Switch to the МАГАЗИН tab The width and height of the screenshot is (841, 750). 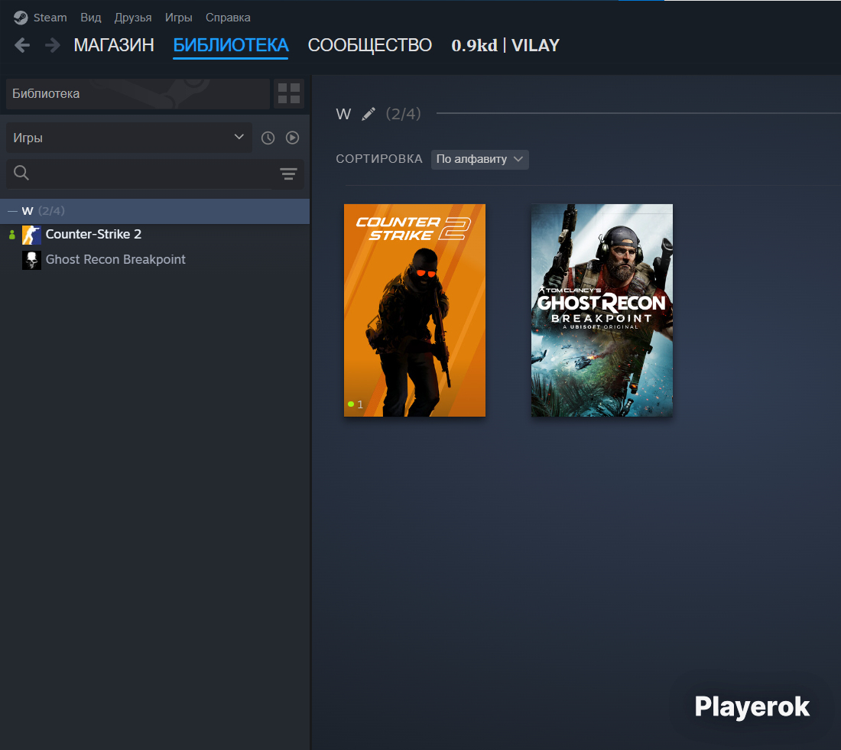(x=114, y=45)
